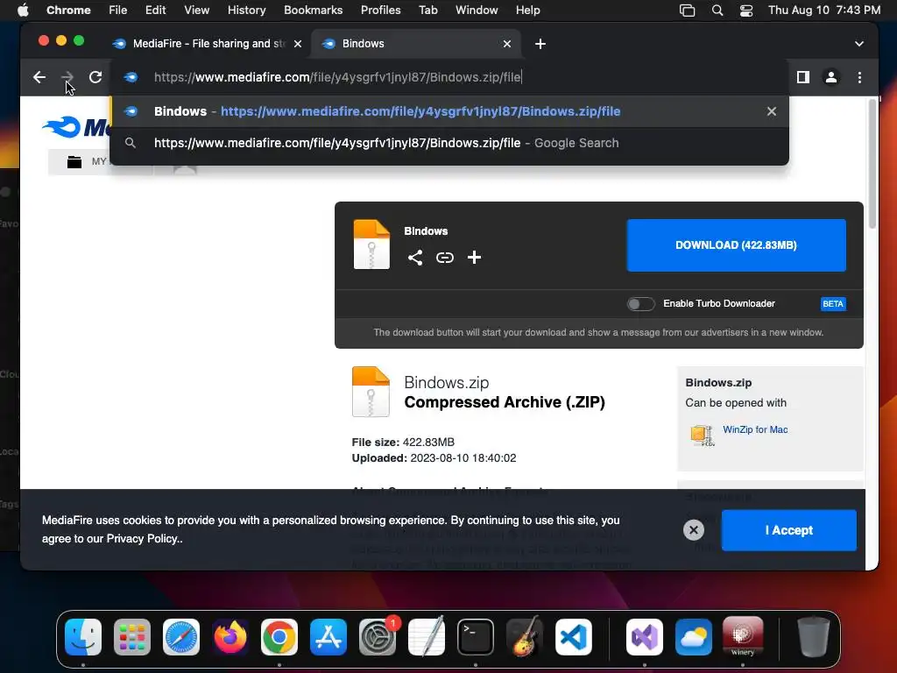Click the Bindows zip file icon in the download box
Screen dimensions: 897x673
point(371,244)
